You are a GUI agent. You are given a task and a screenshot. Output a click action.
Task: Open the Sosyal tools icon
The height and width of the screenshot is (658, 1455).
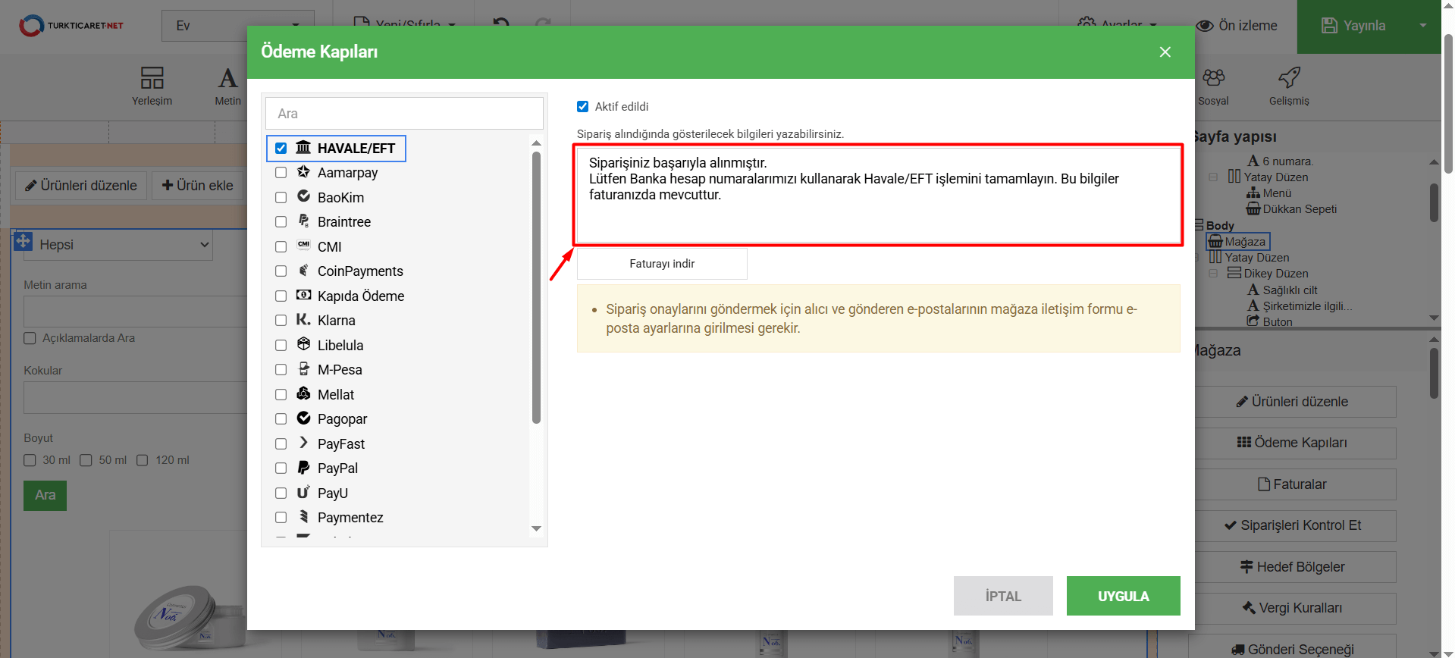pos(1213,78)
